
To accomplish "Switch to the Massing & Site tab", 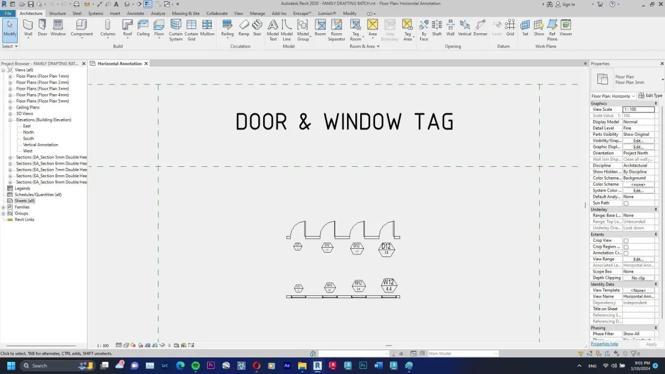I will click(x=186, y=13).
